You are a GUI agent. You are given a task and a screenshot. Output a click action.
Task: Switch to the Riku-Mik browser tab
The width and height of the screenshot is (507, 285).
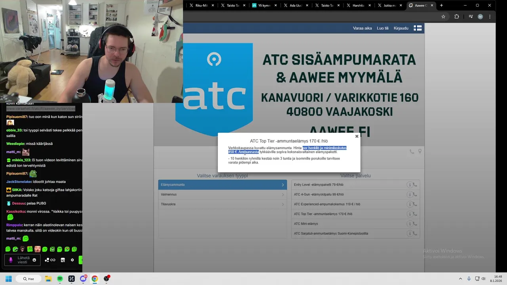(201, 6)
